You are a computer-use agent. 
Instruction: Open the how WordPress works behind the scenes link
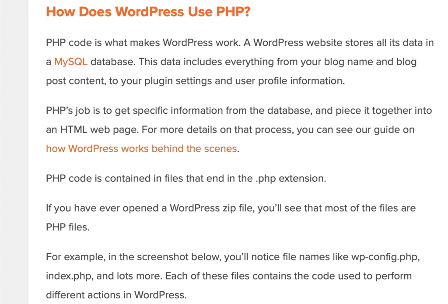pyautogui.click(x=141, y=149)
